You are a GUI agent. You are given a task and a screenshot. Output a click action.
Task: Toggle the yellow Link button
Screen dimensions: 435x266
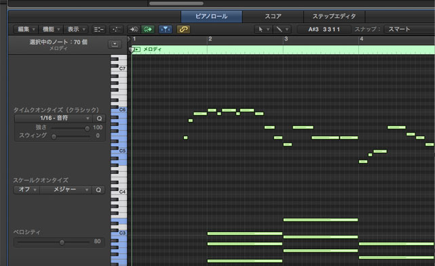183,29
